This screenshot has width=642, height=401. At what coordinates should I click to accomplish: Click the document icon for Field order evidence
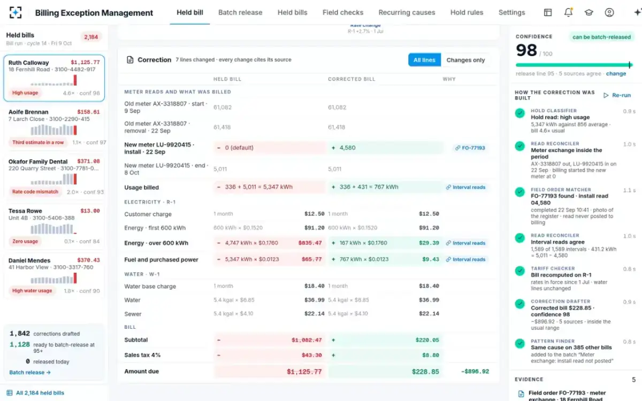[x=521, y=394]
